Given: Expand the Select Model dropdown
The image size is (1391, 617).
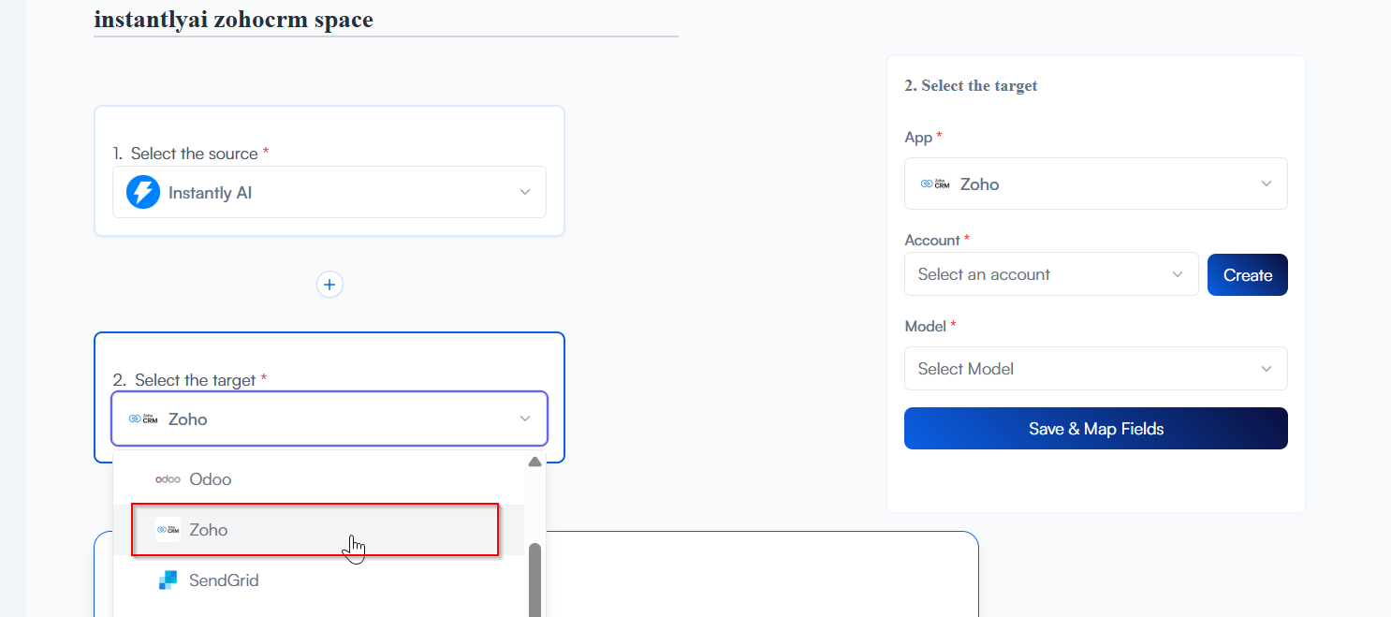Looking at the screenshot, I should point(1095,369).
